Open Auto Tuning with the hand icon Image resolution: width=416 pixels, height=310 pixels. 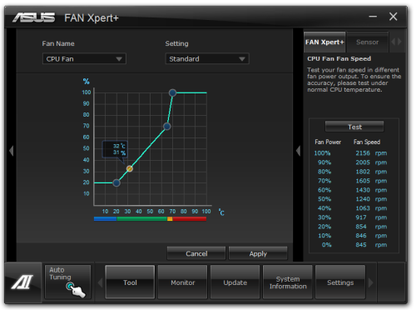coord(68,282)
